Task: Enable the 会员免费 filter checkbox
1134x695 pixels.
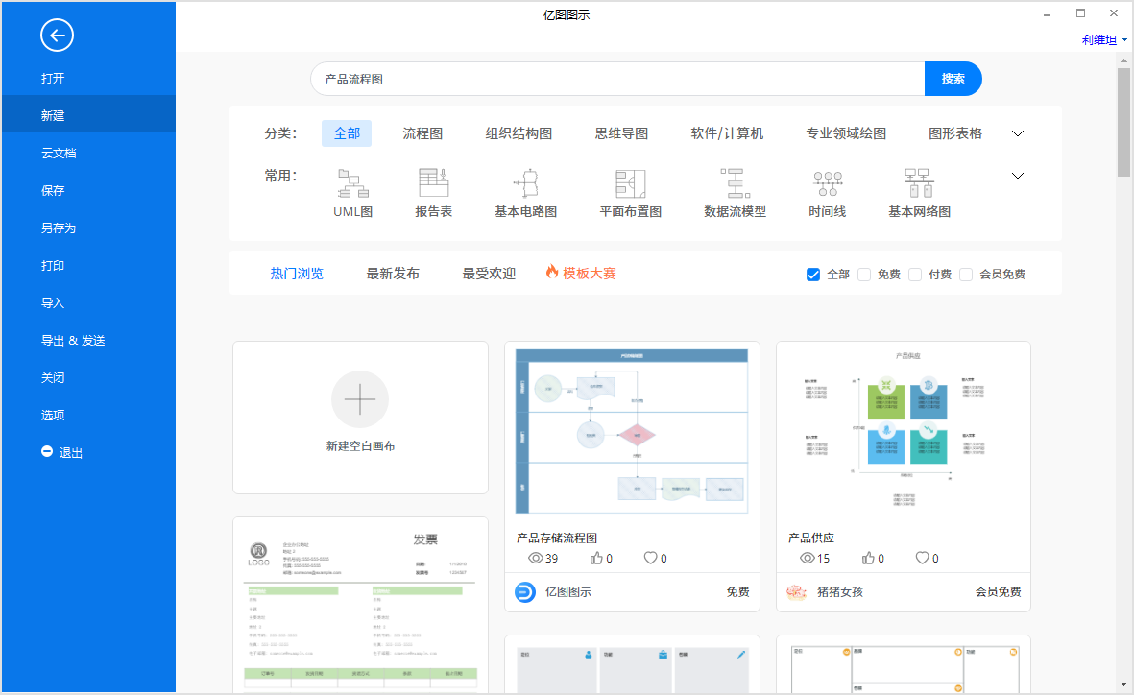Action: pos(966,275)
